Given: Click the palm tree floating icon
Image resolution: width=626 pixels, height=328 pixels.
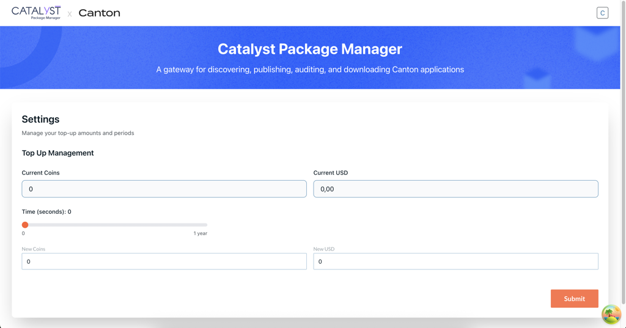Looking at the screenshot, I should 611,314.
